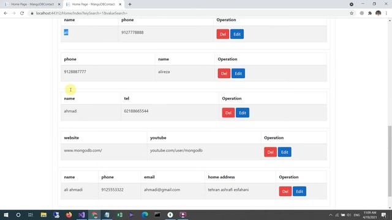Click the website column header
Image resolution: width=392 pixels, height=220 pixels.
[x=71, y=137]
